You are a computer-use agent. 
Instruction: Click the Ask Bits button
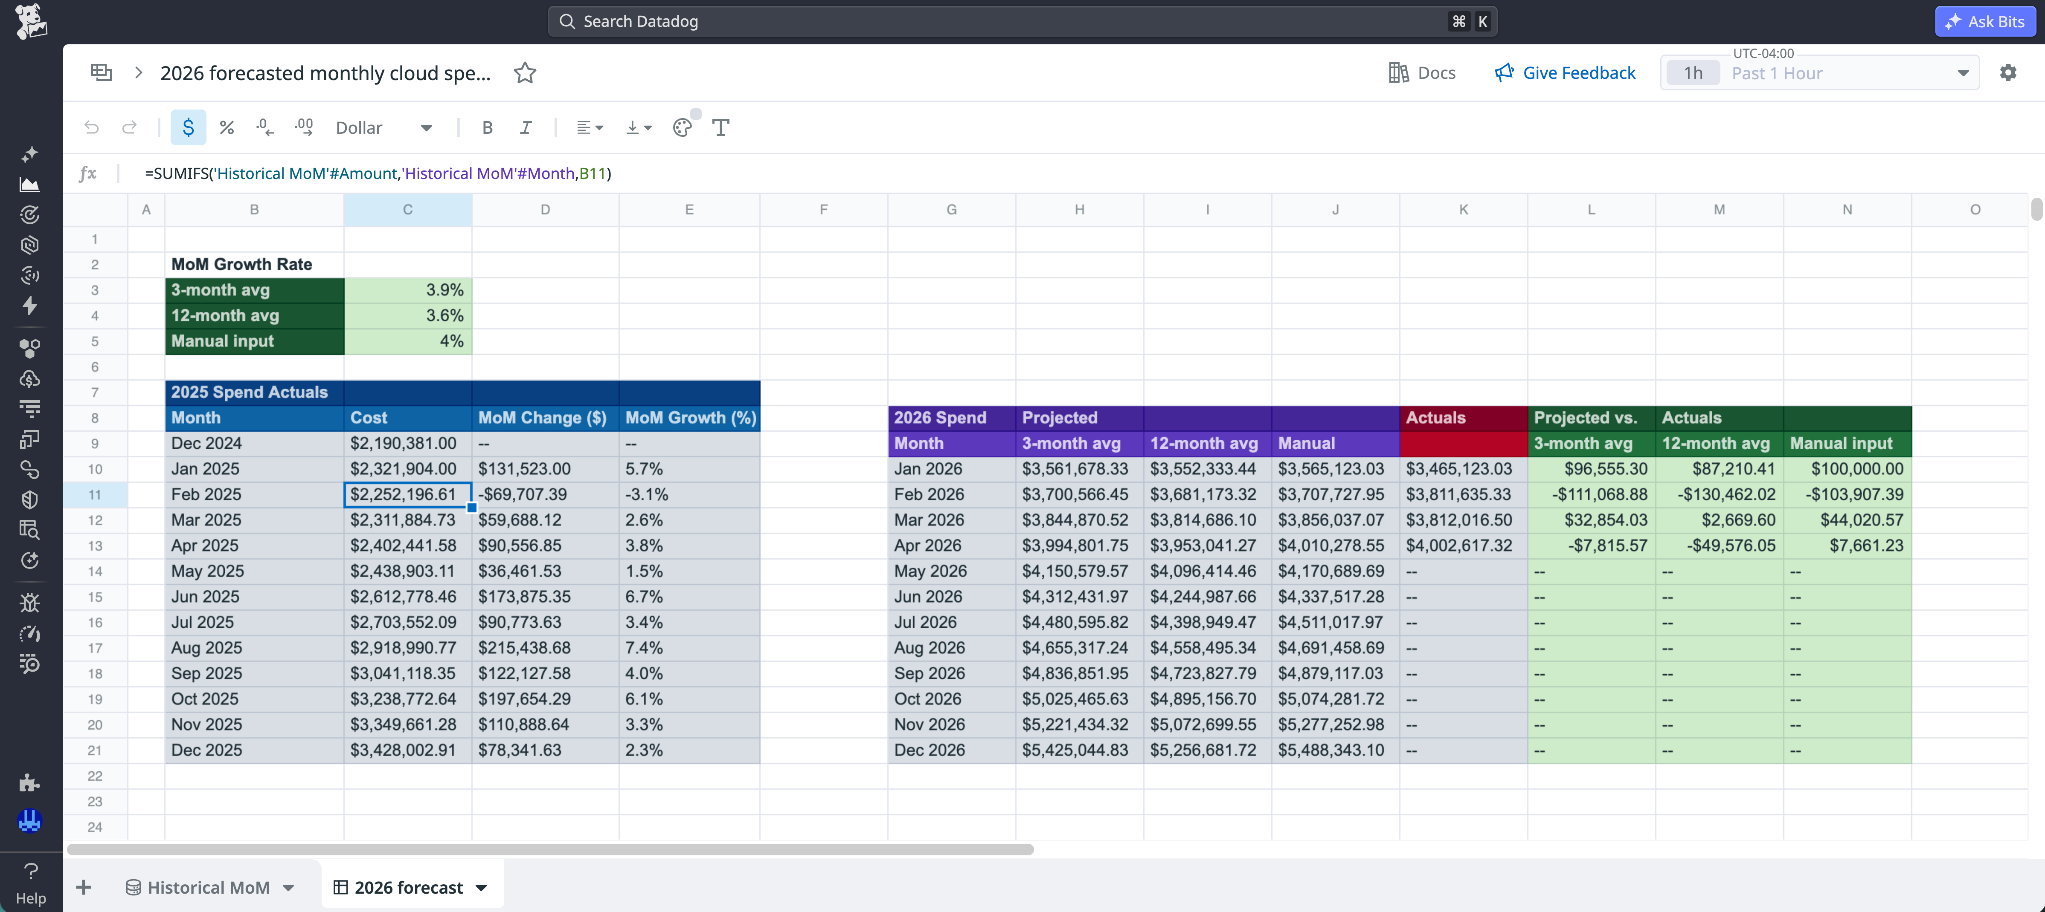click(x=1985, y=21)
